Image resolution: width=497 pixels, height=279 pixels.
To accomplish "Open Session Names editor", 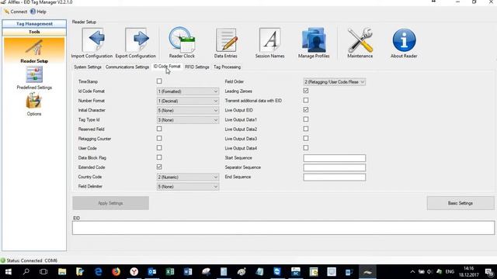I will (x=269, y=43).
